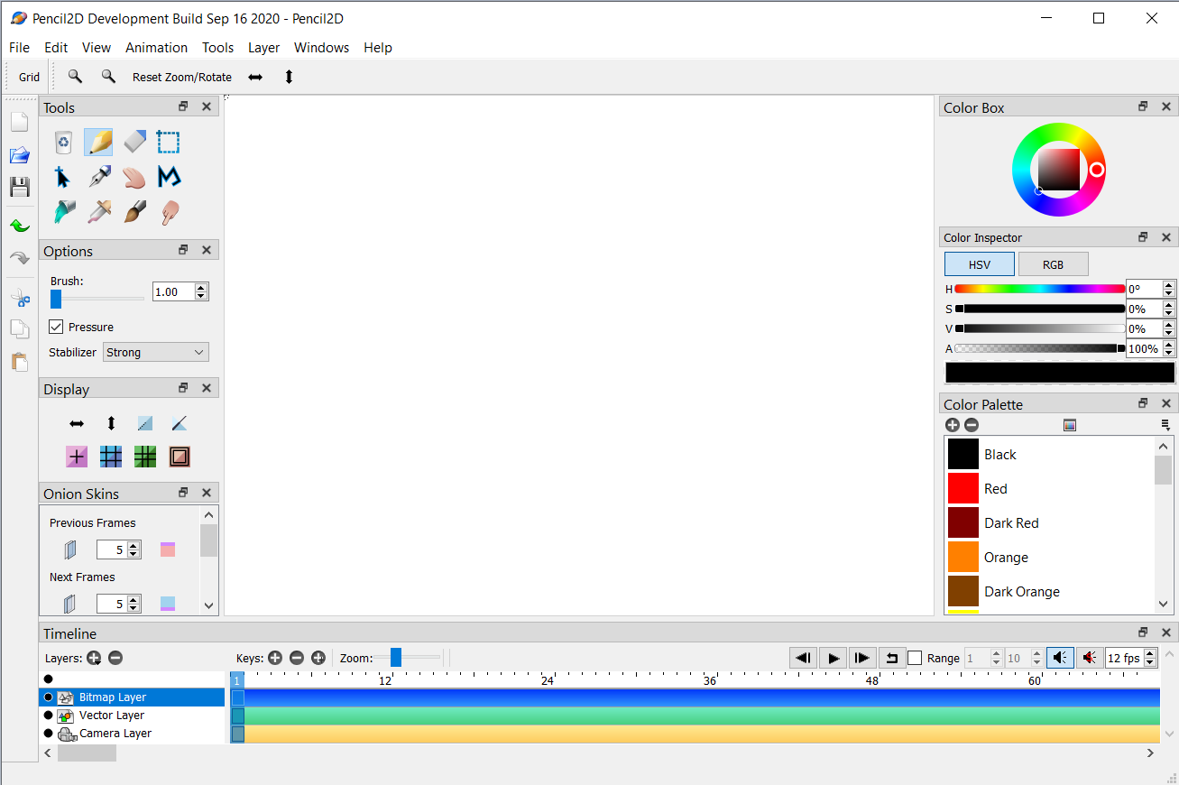Open the Windows menu
The image size is (1179, 785).
coord(321,48)
